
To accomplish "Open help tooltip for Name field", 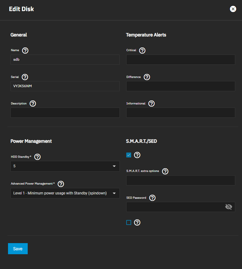I will click(25, 51).
